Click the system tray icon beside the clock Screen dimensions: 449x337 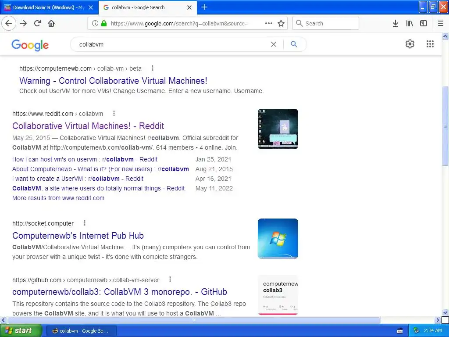pyautogui.click(x=417, y=331)
